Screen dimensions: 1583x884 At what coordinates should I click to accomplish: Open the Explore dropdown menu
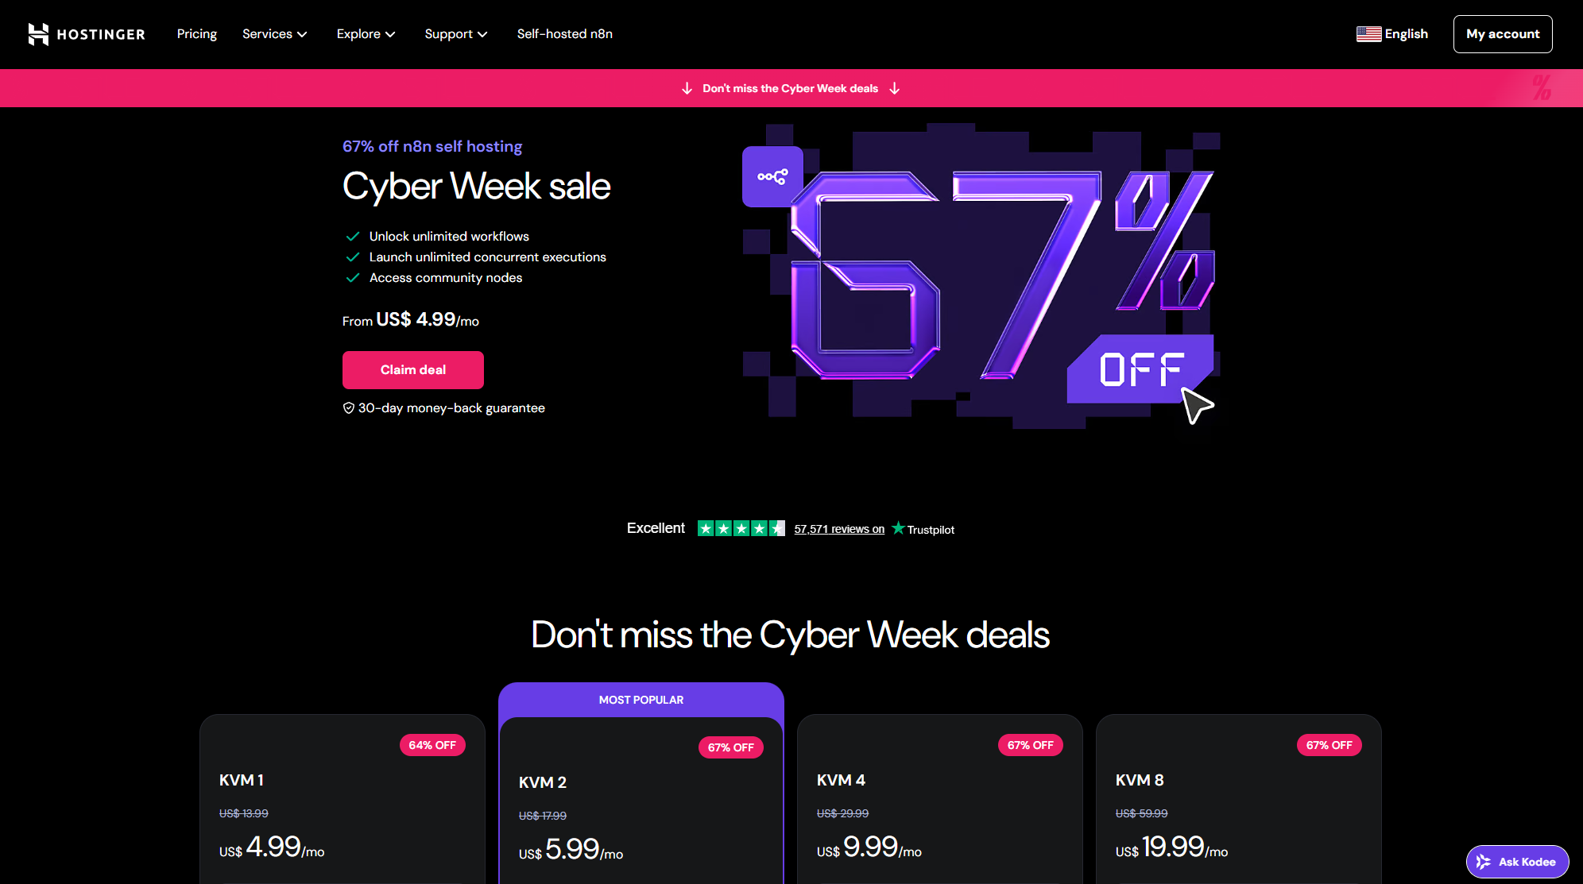point(366,34)
